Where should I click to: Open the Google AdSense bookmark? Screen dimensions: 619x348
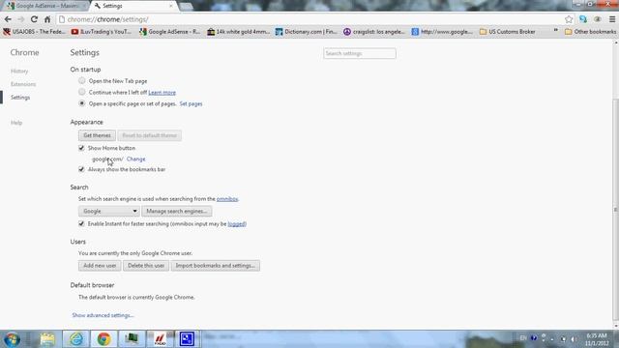tap(170, 32)
